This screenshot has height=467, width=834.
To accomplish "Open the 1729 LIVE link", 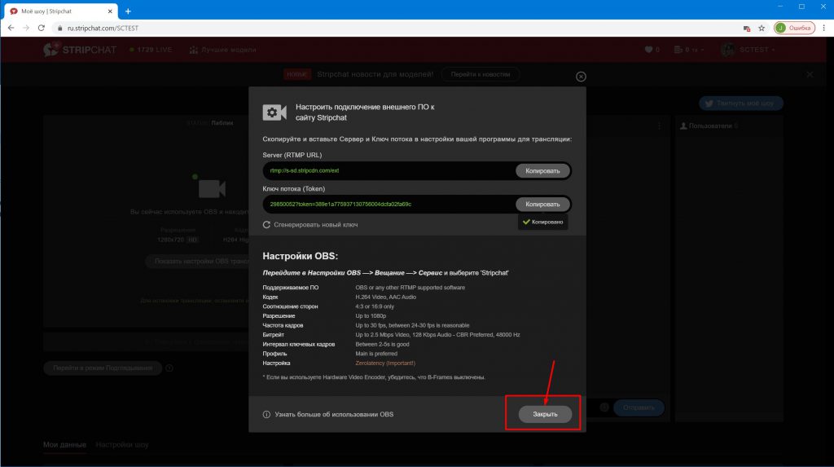I will pos(151,50).
